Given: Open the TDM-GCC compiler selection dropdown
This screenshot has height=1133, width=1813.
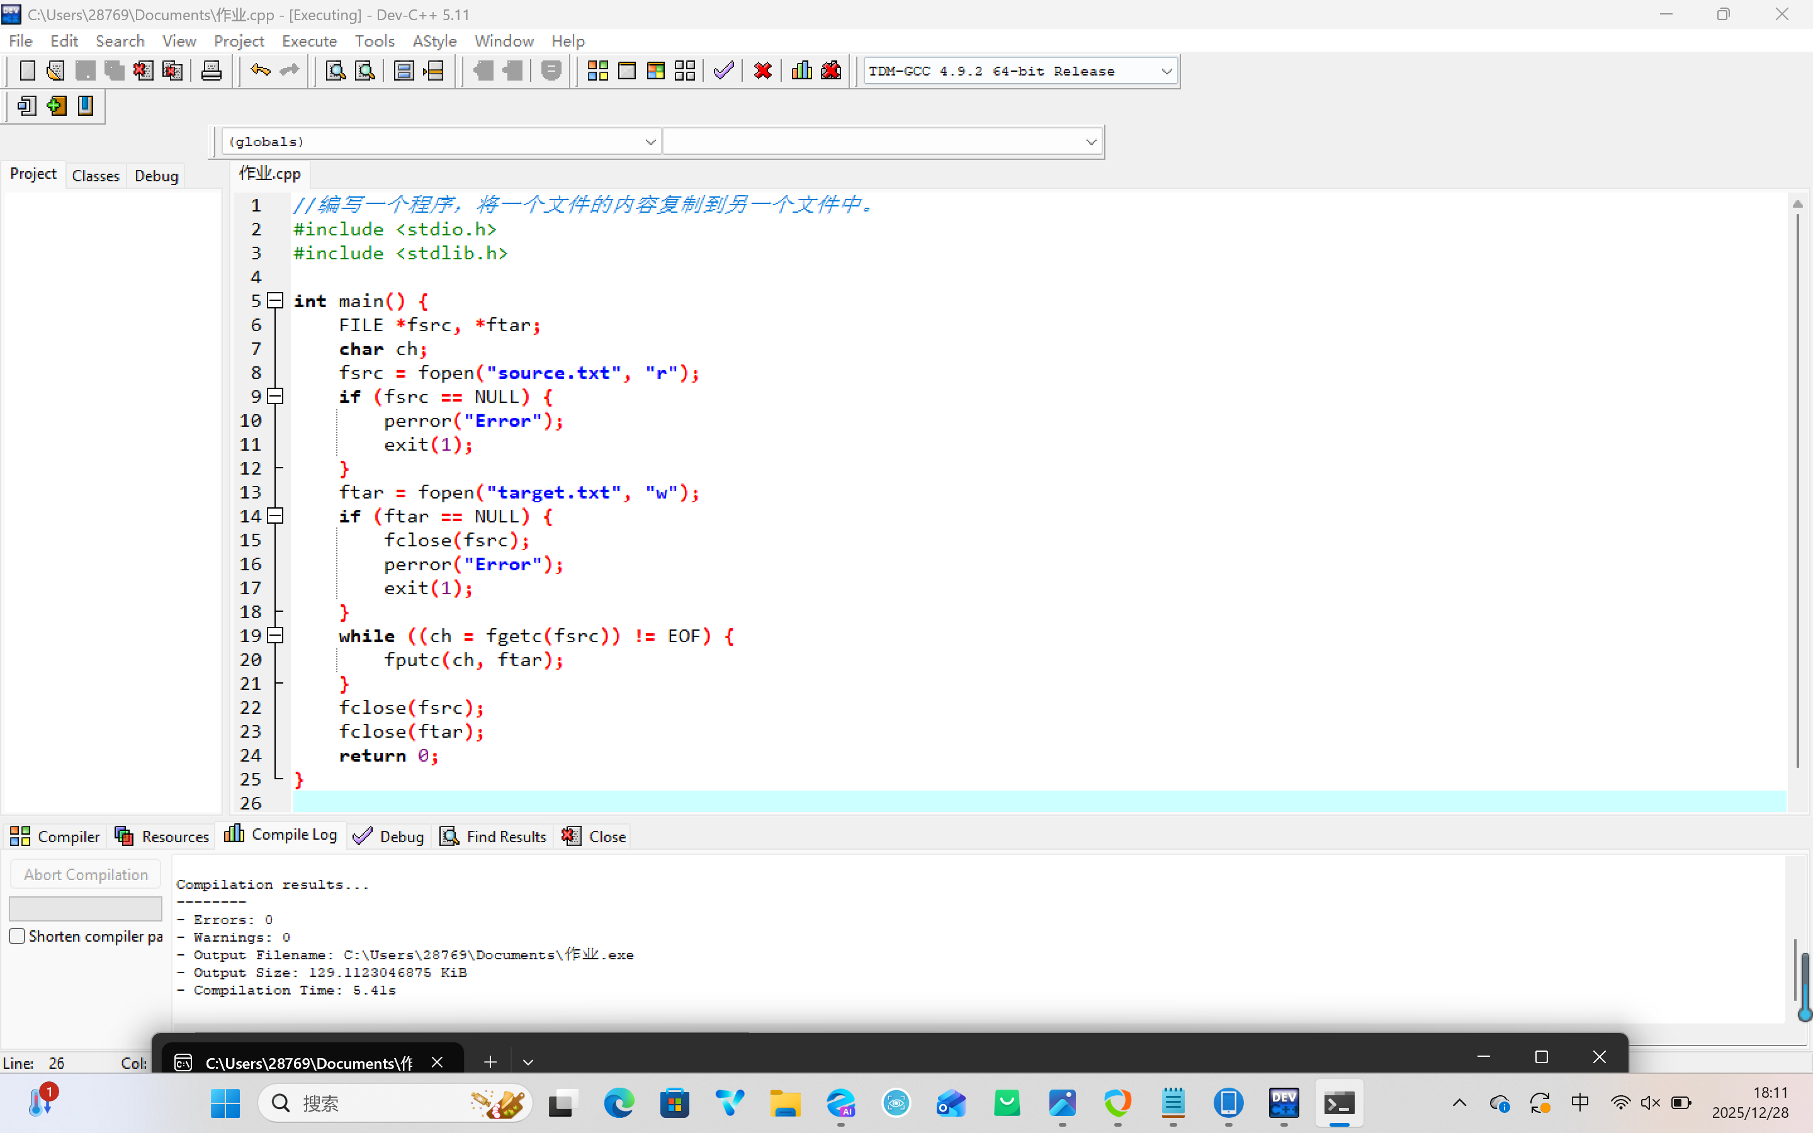Looking at the screenshot, I should [1166, 71].
